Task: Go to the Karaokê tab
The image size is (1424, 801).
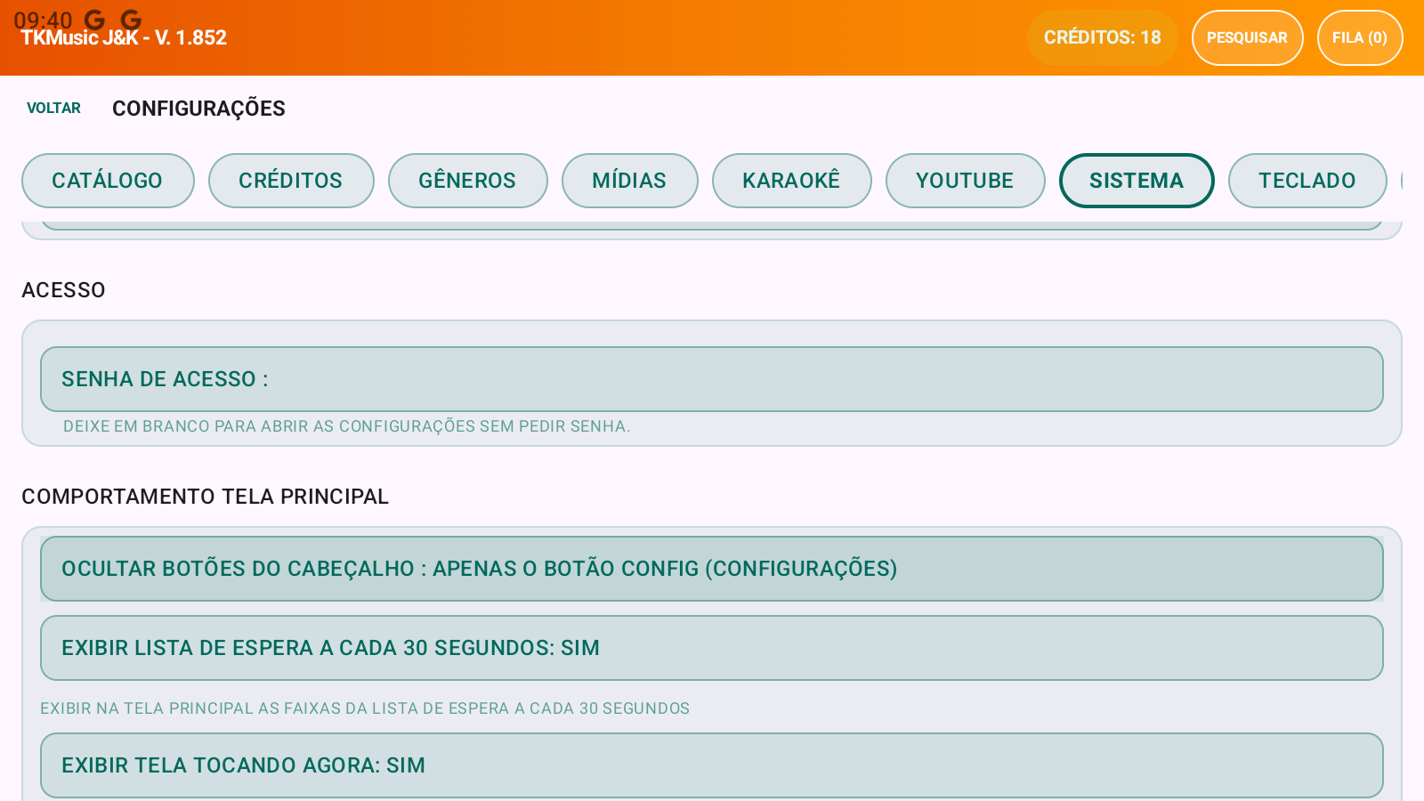Action: [x=791, y=181]
